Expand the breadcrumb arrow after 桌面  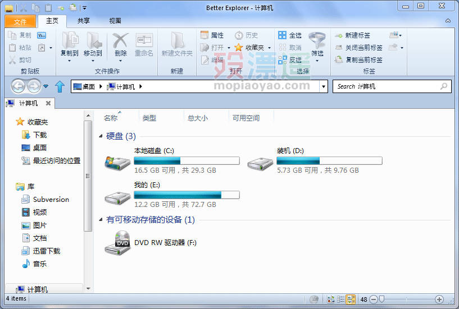coord(101,86)
